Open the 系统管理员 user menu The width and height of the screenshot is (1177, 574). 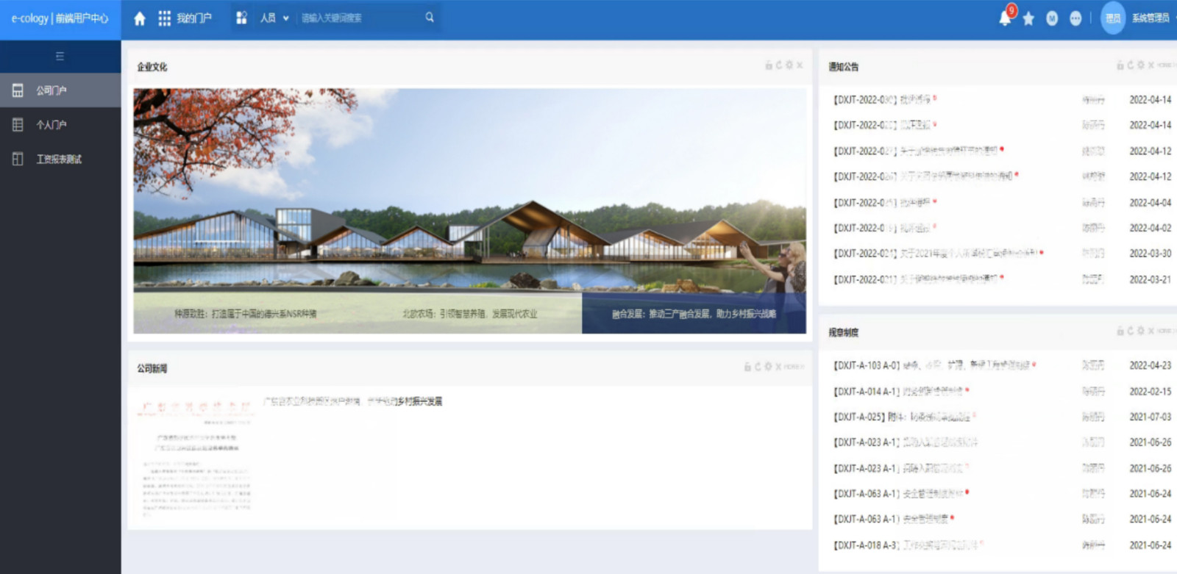[1151, 18]
